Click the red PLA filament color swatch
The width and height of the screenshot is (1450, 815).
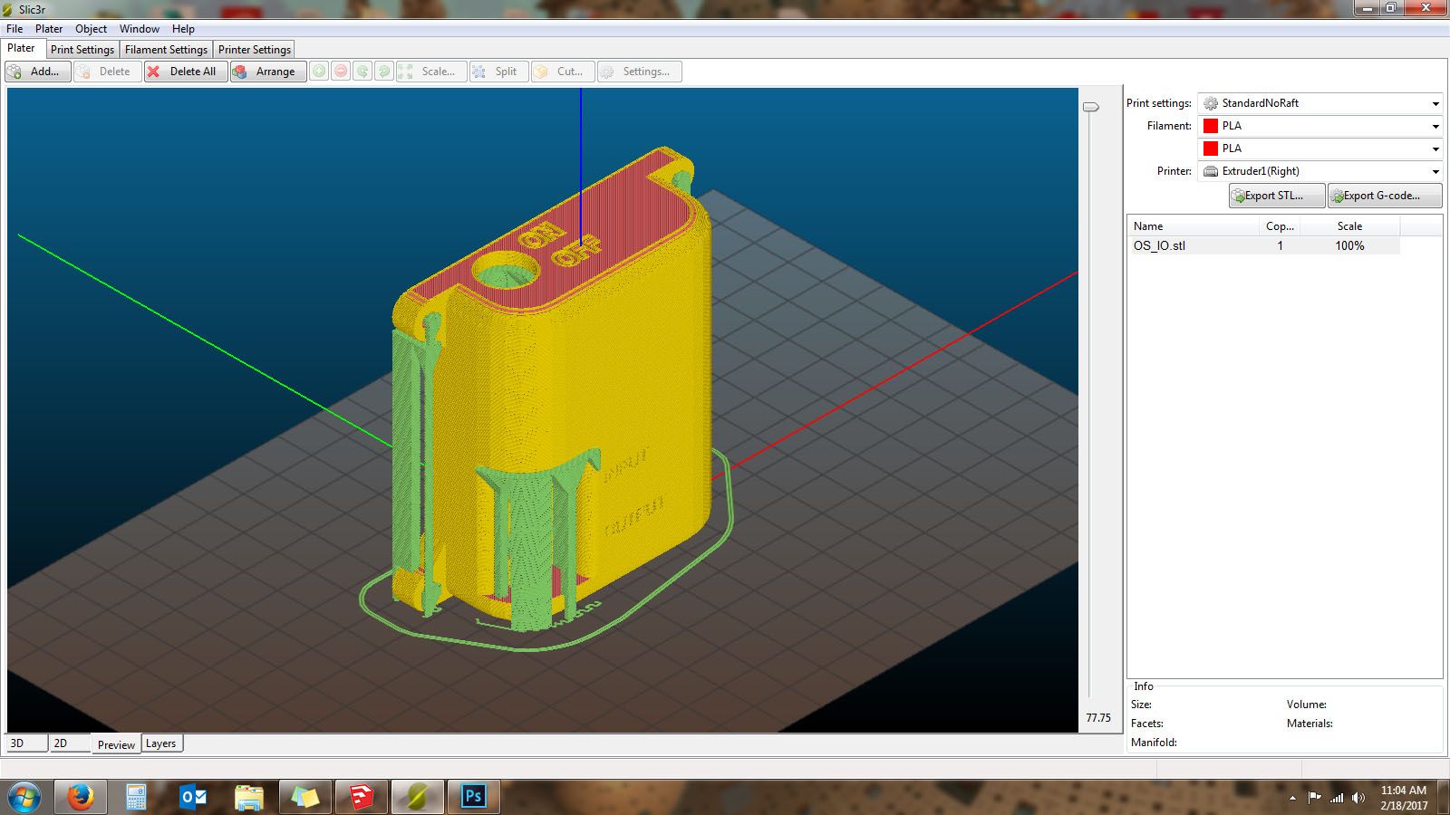click(1210, 126)
